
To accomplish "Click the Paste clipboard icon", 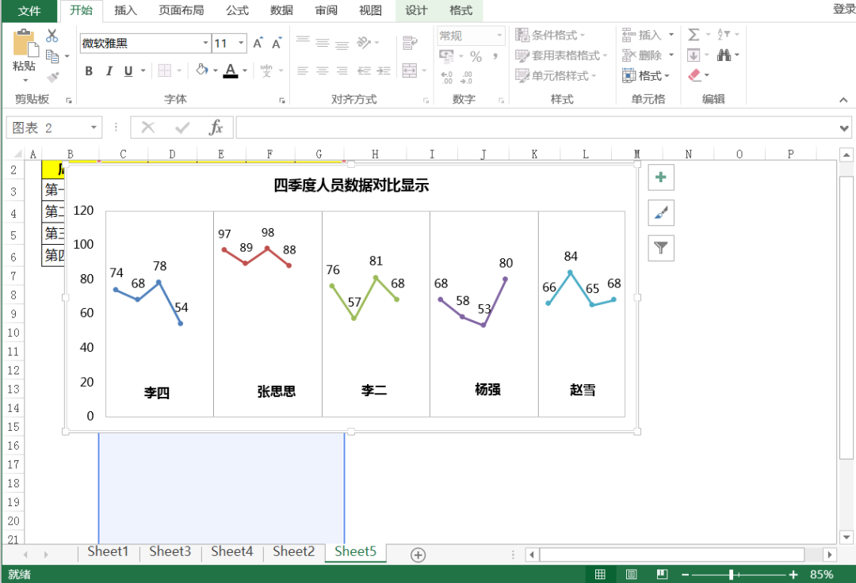I will pyautogui.click(x=25, y=43).
